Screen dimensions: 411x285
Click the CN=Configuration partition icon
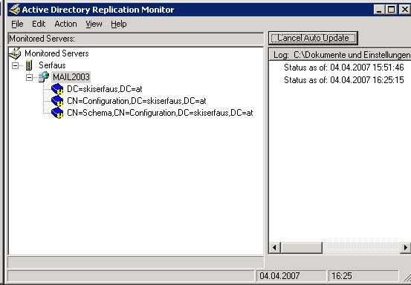click(57, 101)
